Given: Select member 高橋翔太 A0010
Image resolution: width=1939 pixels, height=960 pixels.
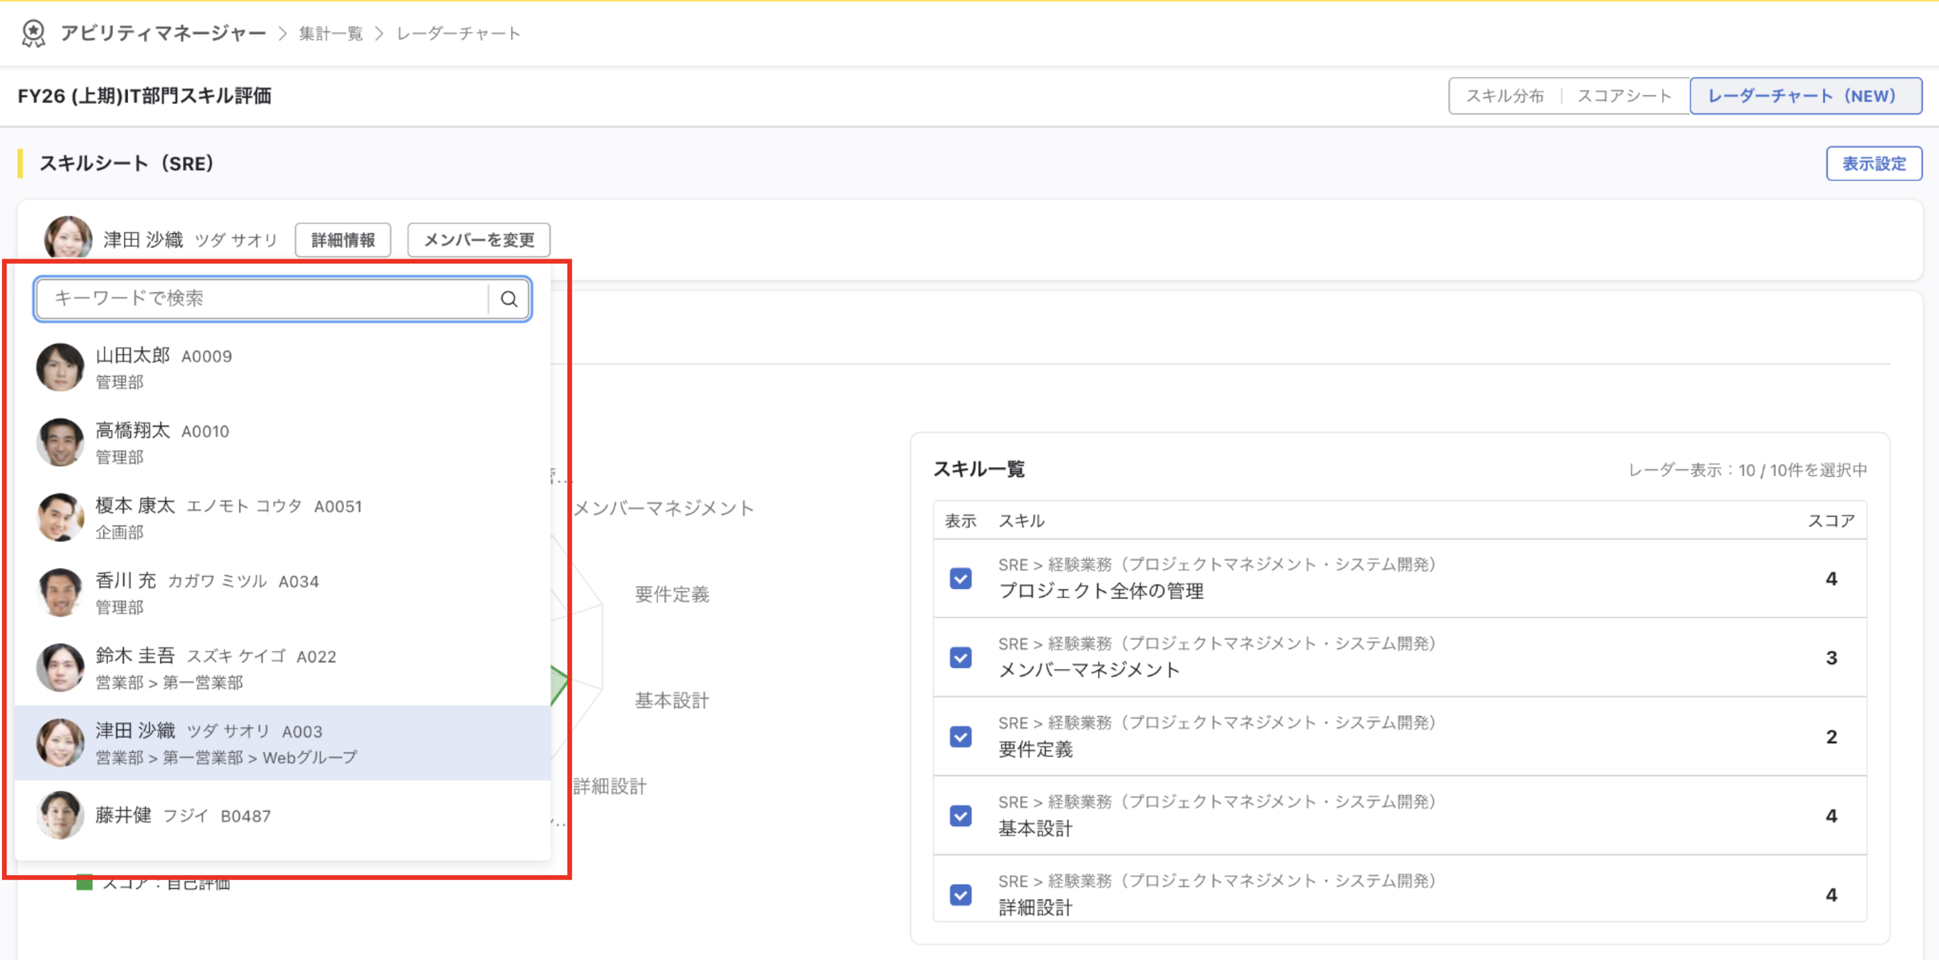Looking at the screenshot, I should click(283, 443).
